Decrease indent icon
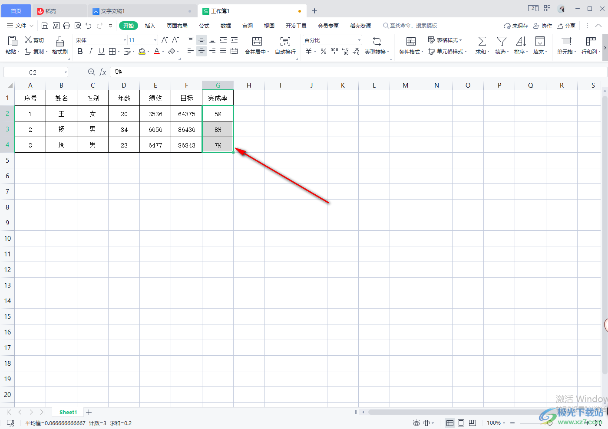 click(x=223, y=40)
